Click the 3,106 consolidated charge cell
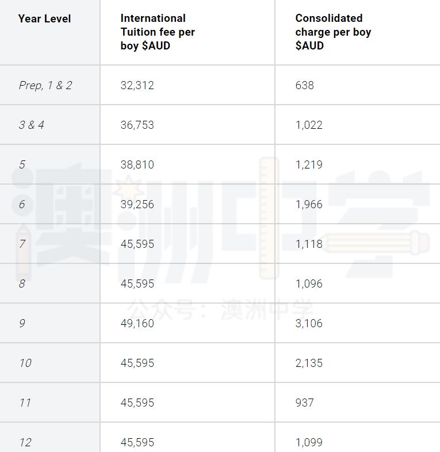The width and height of the screenshot is (440, 452). [309, 323]
